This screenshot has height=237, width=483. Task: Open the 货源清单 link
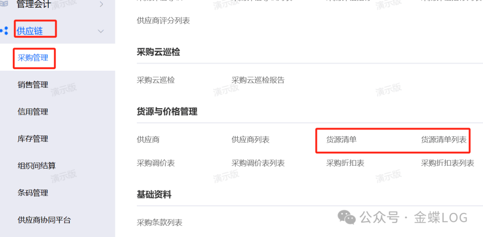tap(341, 140)
